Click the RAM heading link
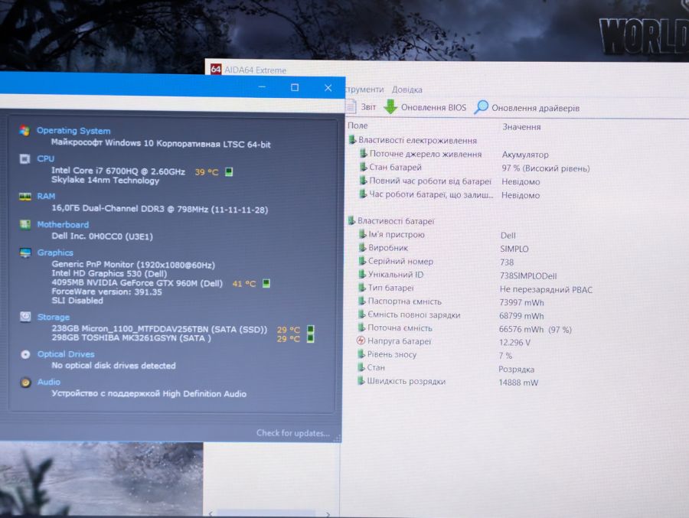 46,196
